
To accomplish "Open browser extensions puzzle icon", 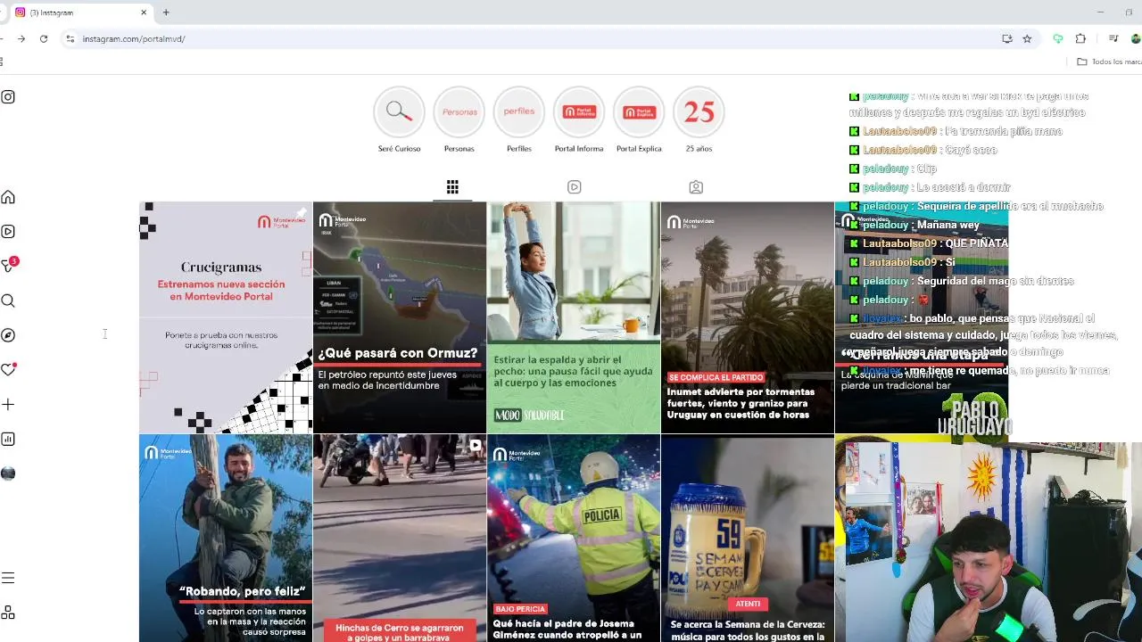I will 1080,39.
